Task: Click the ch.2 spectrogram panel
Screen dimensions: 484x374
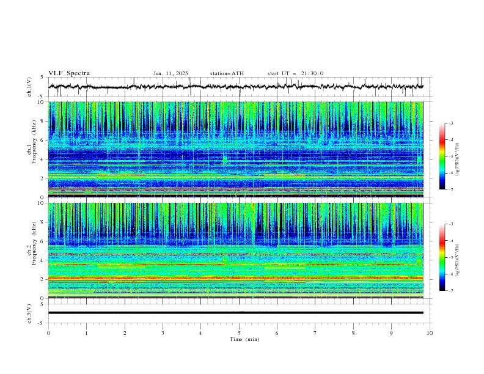Action: click(x=236, y=251)
